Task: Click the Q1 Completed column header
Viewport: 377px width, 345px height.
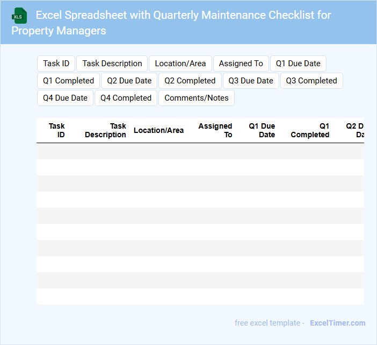Action: pyautogui.click(x=310, y=130)
